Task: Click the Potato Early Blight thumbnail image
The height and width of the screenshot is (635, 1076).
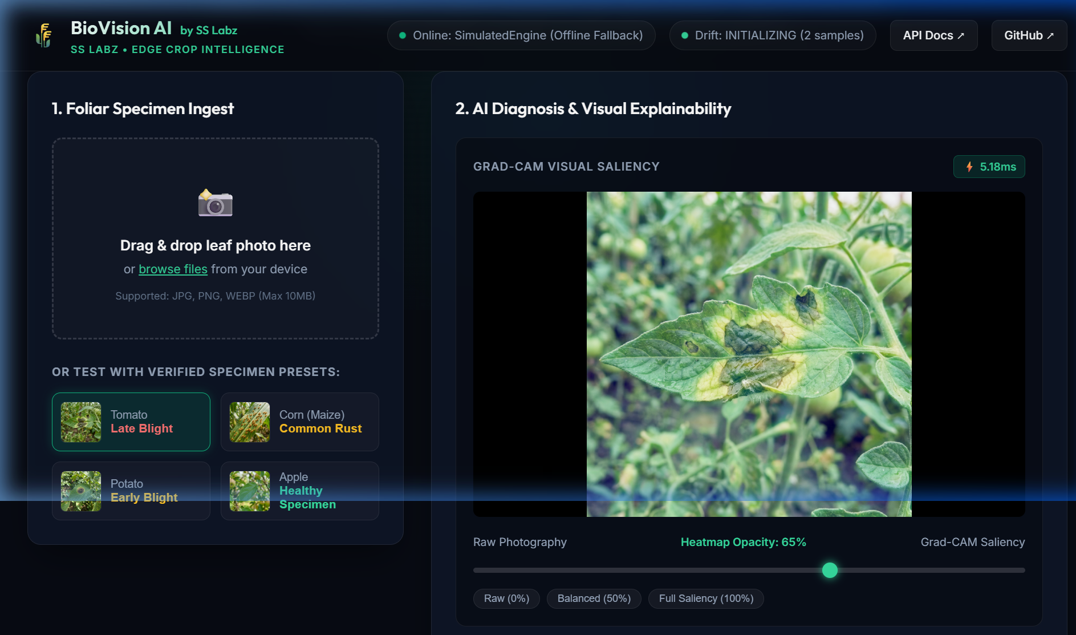Action: click(x=81, y=491)
